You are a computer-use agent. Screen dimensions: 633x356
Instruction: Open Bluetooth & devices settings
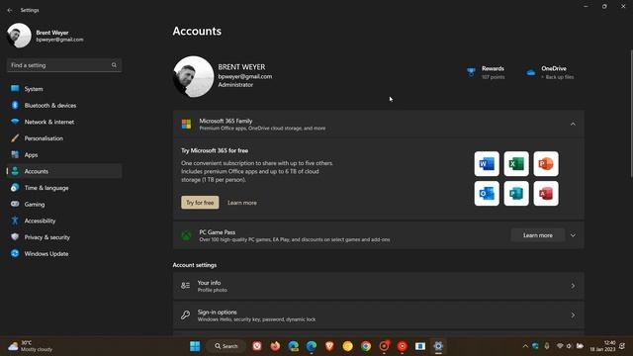64,106
